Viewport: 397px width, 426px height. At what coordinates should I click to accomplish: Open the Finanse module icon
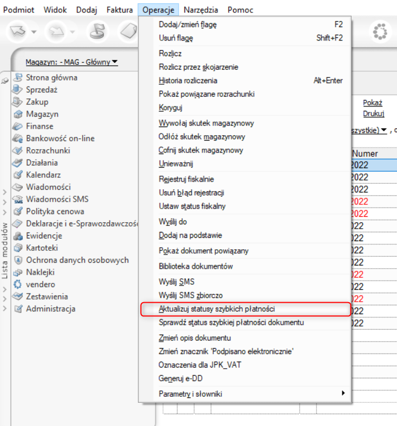pyautogui.click(x=18, y=126)
